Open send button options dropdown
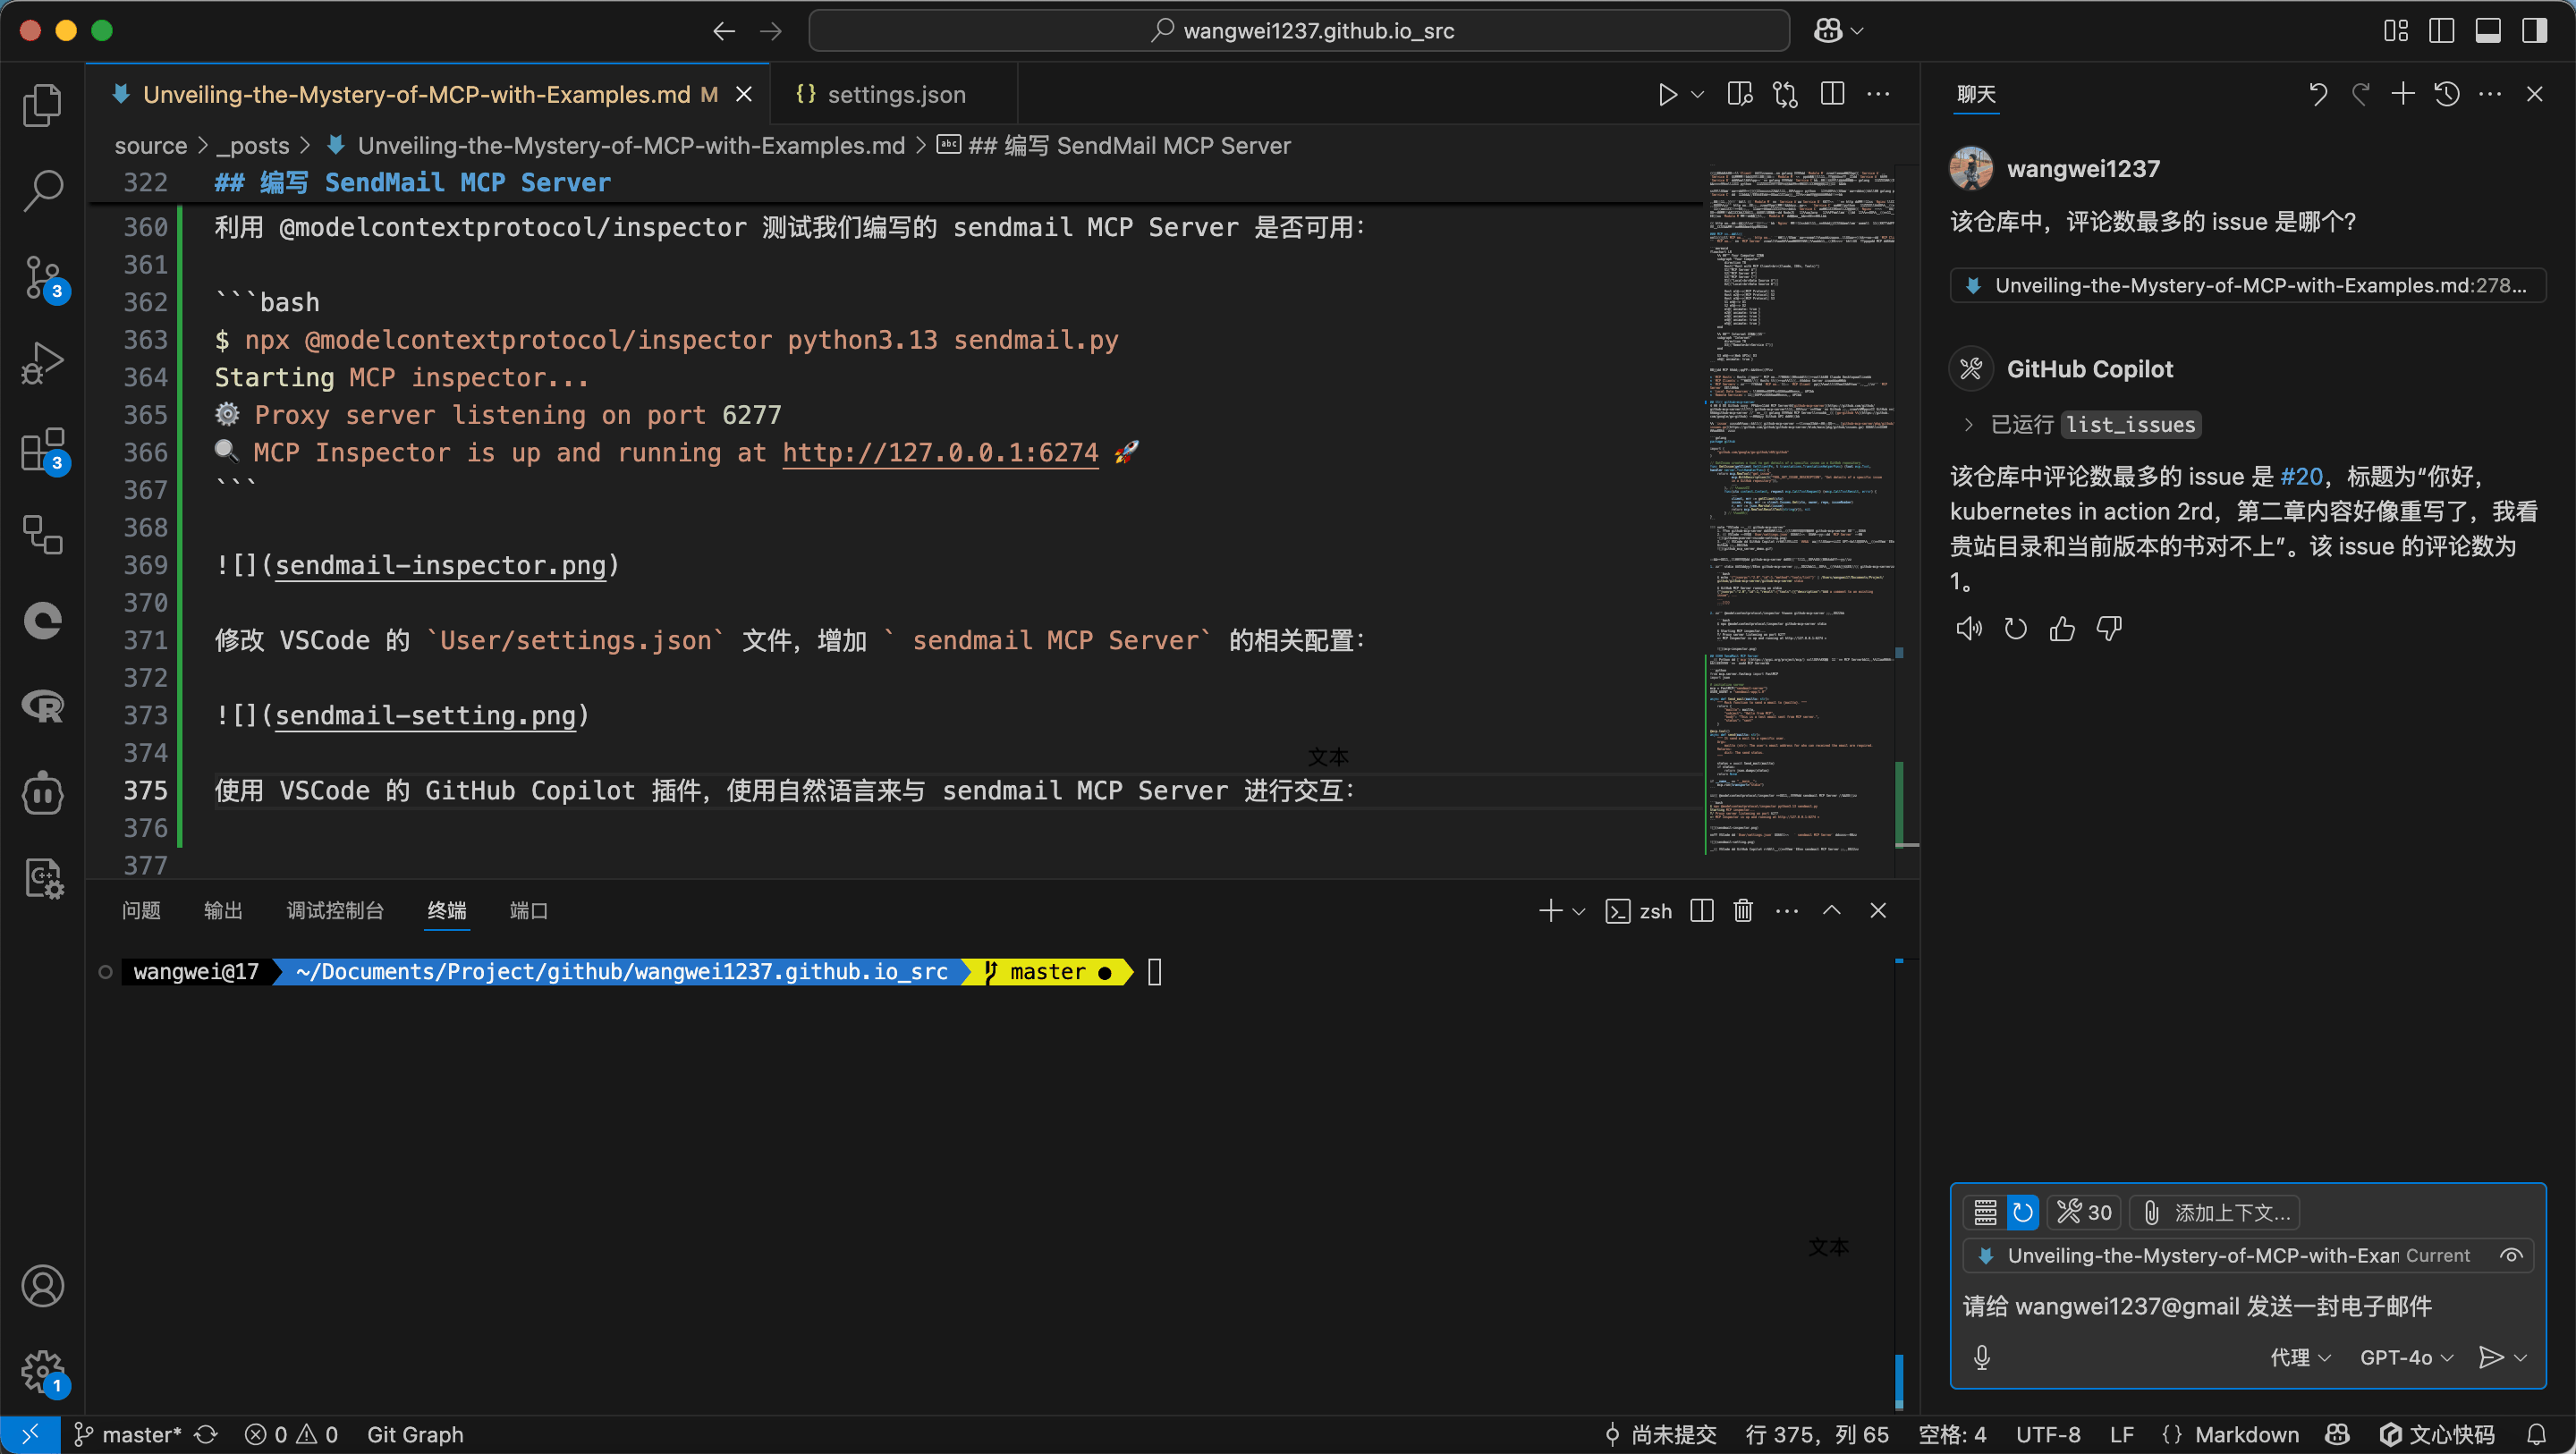Screen dimensions: 2576x1454 tap(2521, 1357)
